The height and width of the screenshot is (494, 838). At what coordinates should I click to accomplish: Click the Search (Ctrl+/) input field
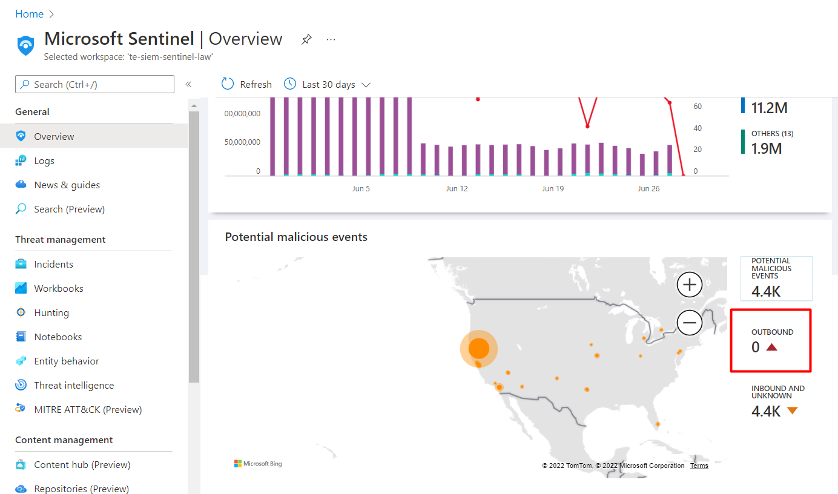[x=94, y=84]
